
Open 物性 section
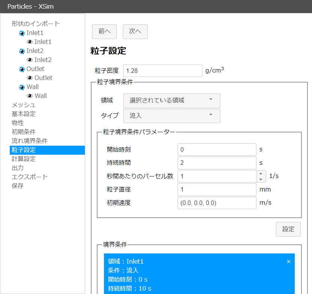coord(18,123)
